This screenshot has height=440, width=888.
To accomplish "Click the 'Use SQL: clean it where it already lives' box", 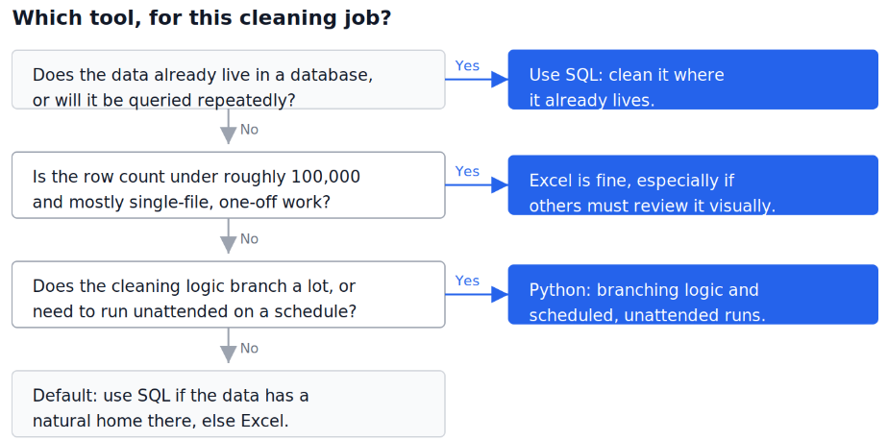I will pos(693,80).
